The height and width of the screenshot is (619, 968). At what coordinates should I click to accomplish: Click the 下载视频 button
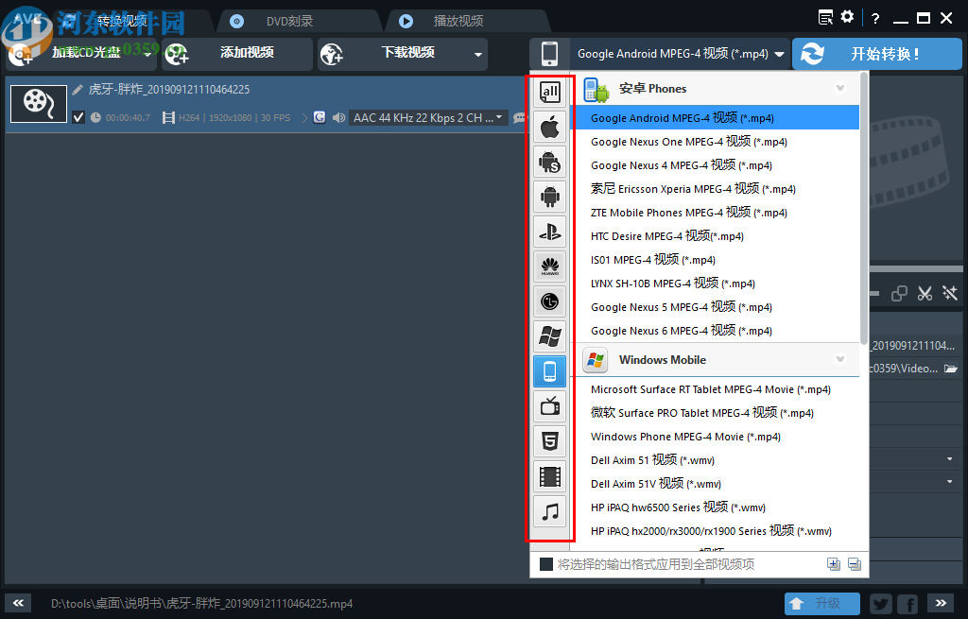pos(408,54)
